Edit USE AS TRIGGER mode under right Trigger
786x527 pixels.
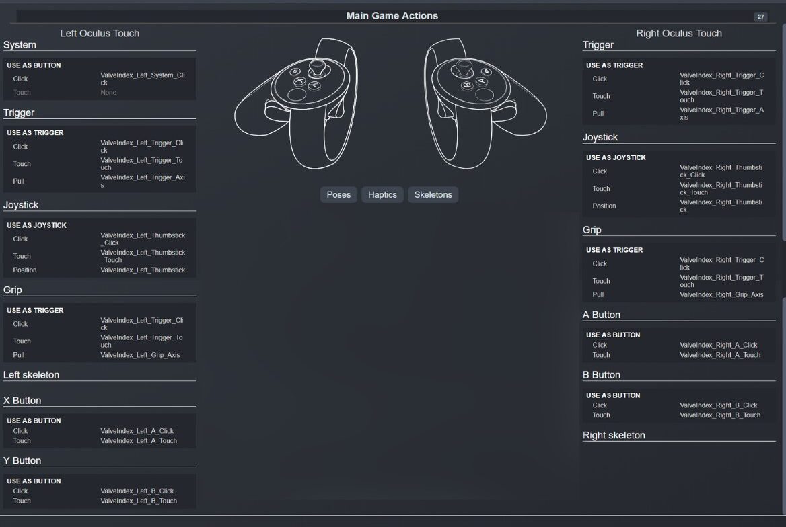point(614,65)
